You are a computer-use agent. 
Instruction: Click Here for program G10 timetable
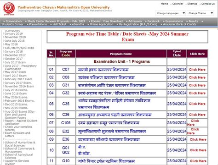click(198, 161)
